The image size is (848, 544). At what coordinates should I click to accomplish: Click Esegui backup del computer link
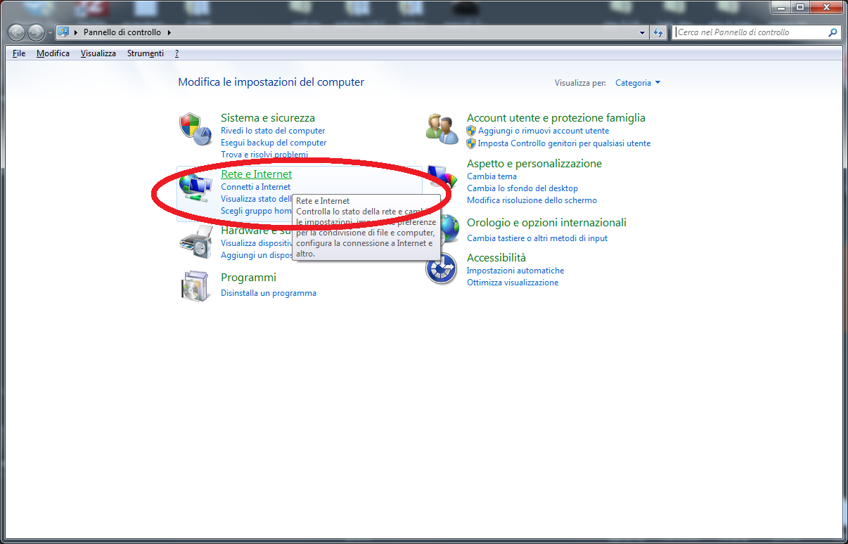click(x=274, y=143)
